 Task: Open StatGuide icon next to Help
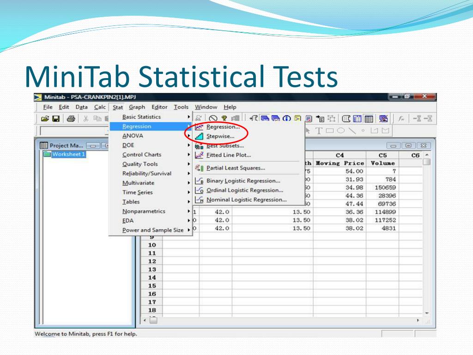tap(235, 118)
